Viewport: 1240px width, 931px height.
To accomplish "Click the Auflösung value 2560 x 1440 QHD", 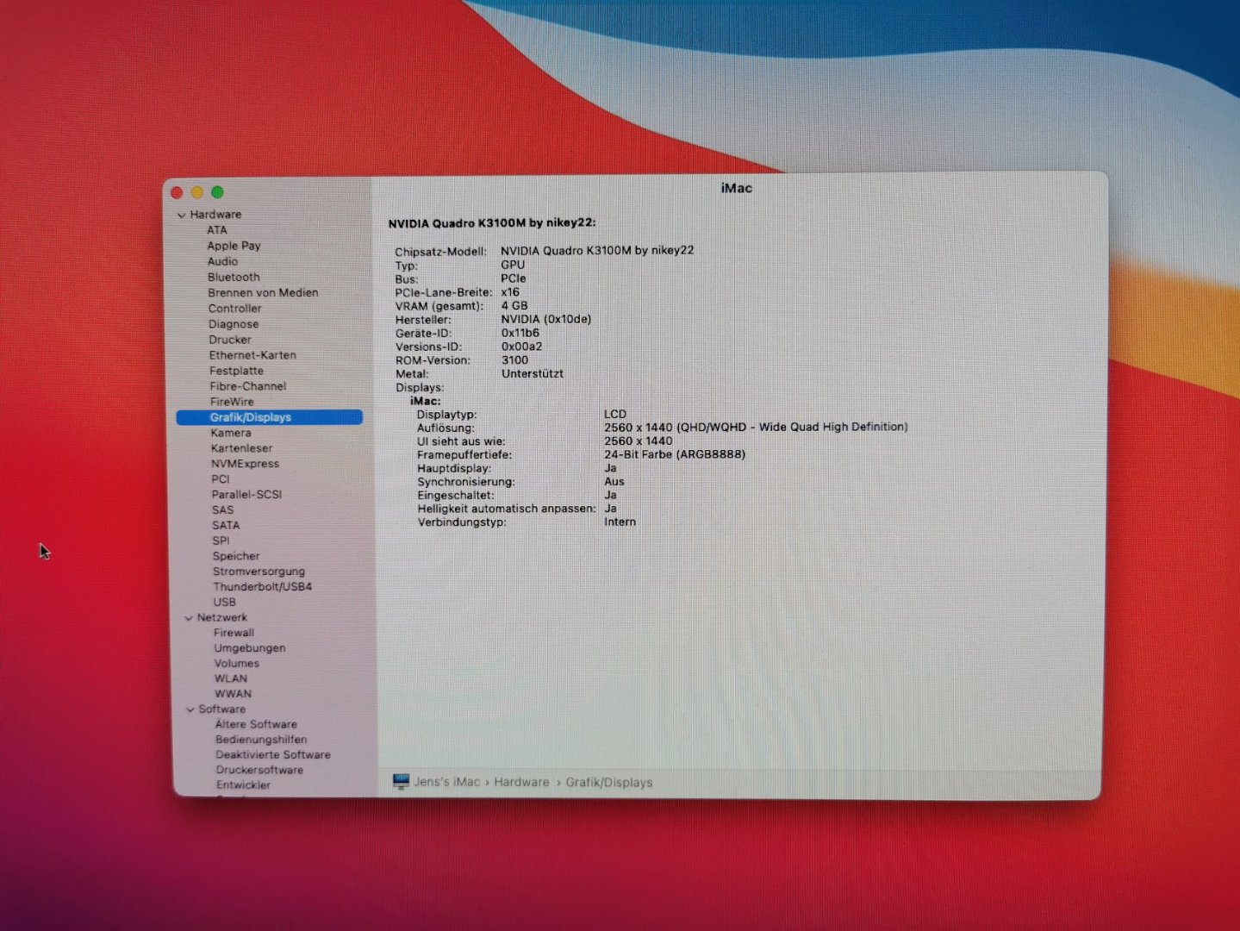I will pos(756,428).
